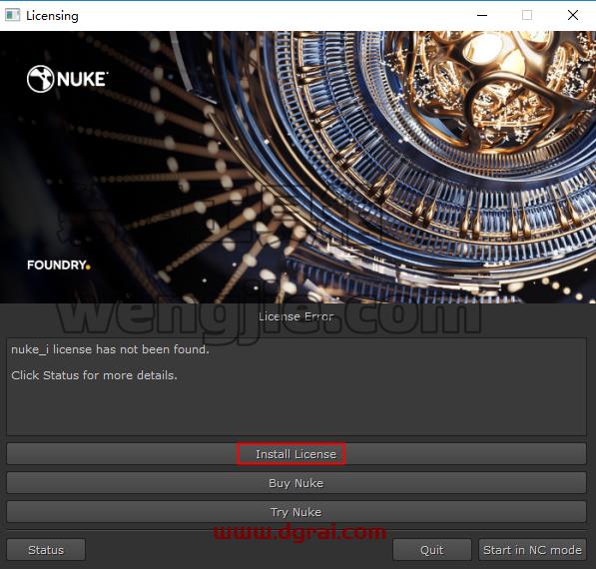
Task: Open the Buy Nuke option
Action: coord(297,483)
